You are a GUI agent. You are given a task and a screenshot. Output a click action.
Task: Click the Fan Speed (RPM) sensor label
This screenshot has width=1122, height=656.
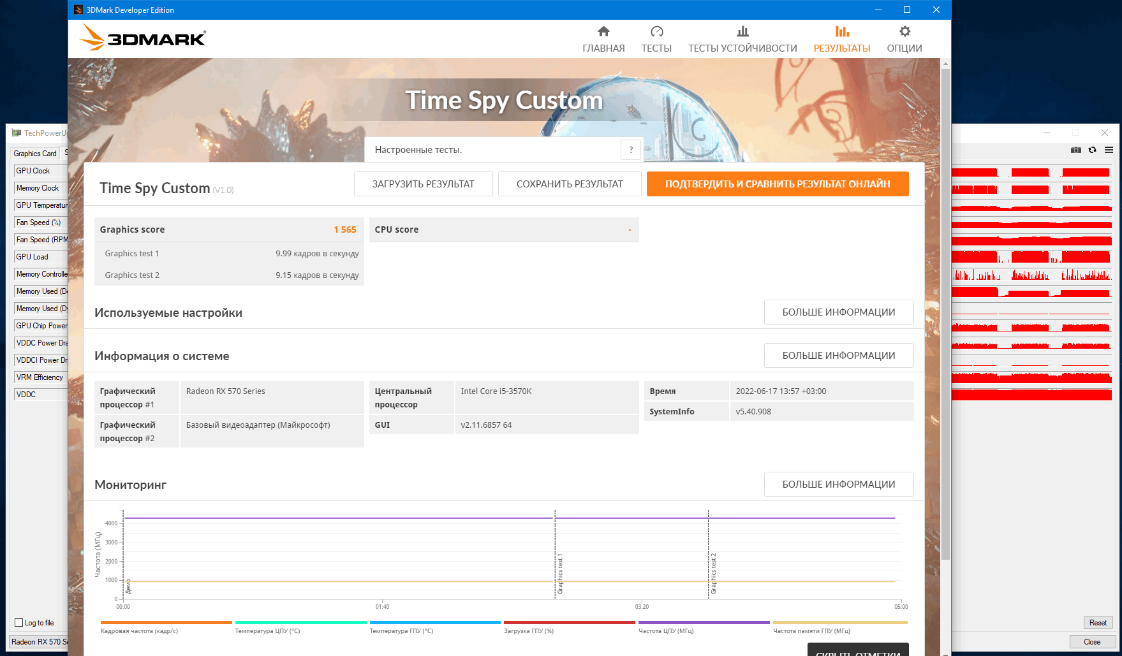[40, 240]
